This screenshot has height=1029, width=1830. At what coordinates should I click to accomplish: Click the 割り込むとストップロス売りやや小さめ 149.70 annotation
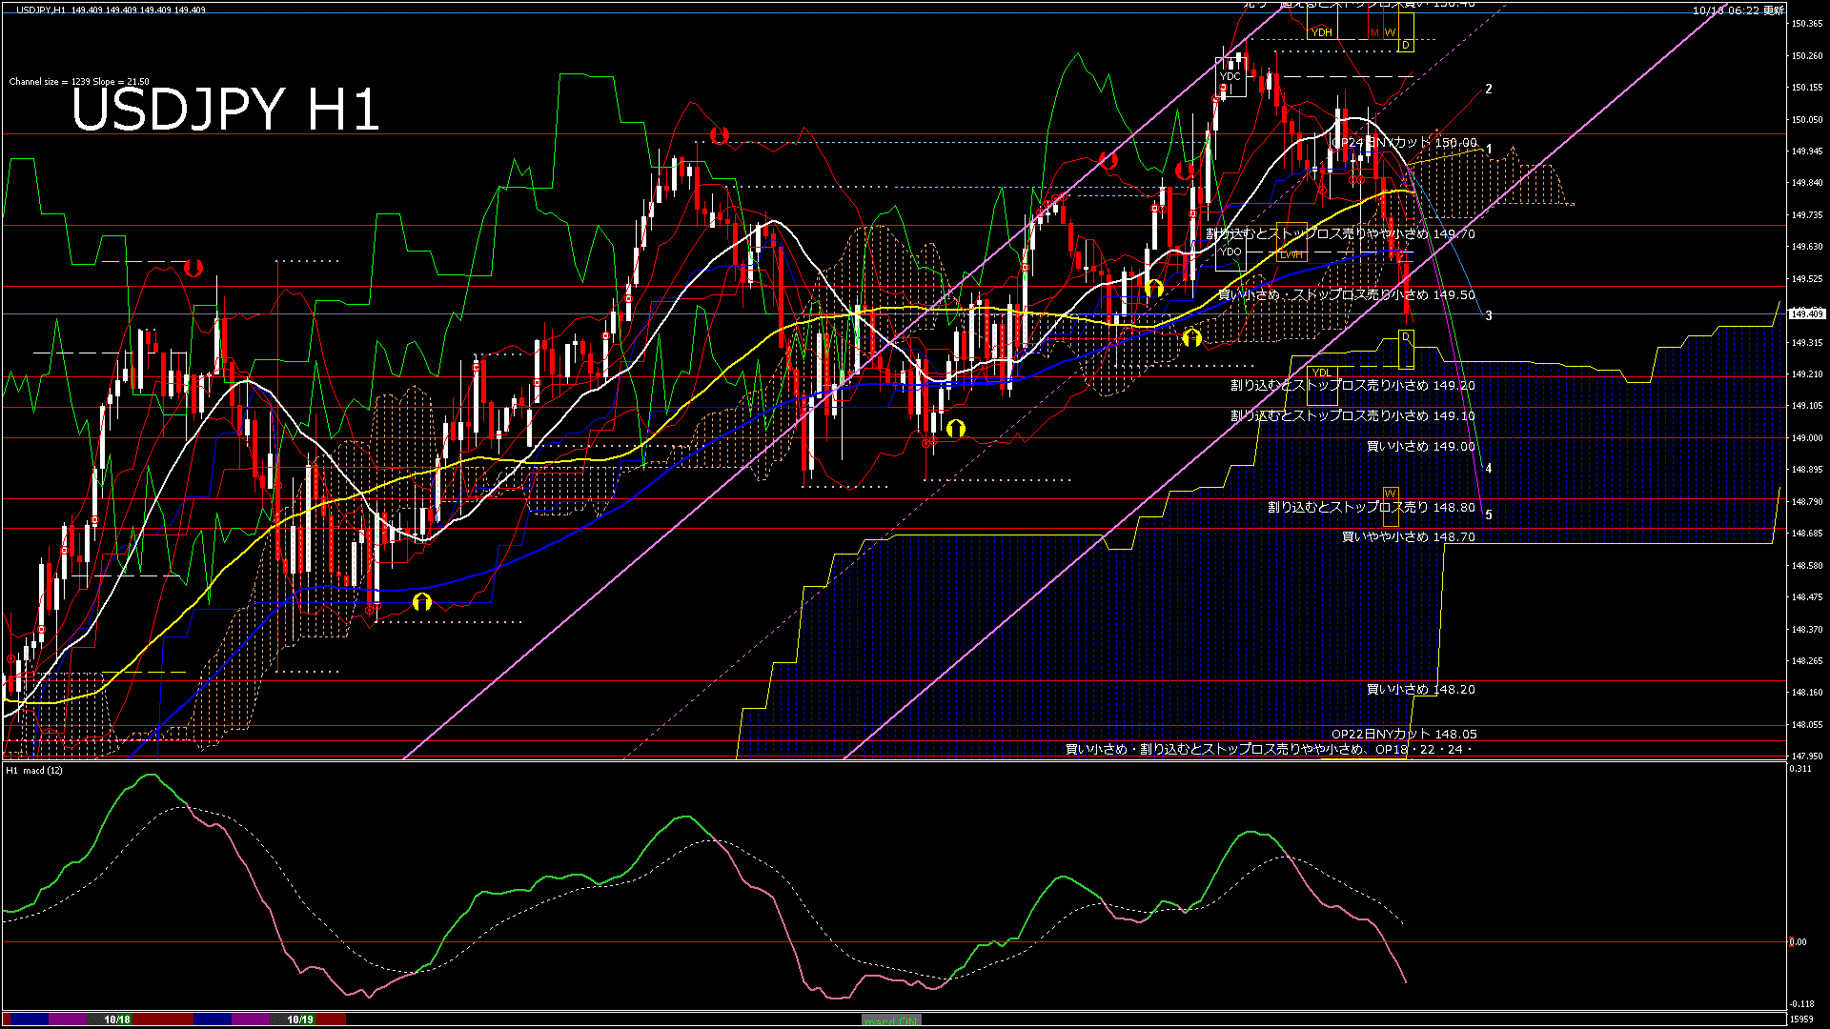tap(1340, 233)
